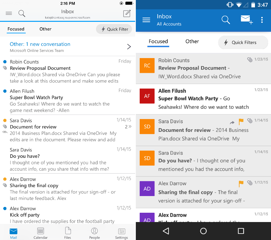
Task: Click the forwarded arrow icon on Sara Davis email
Action: [x=232, y=123]
